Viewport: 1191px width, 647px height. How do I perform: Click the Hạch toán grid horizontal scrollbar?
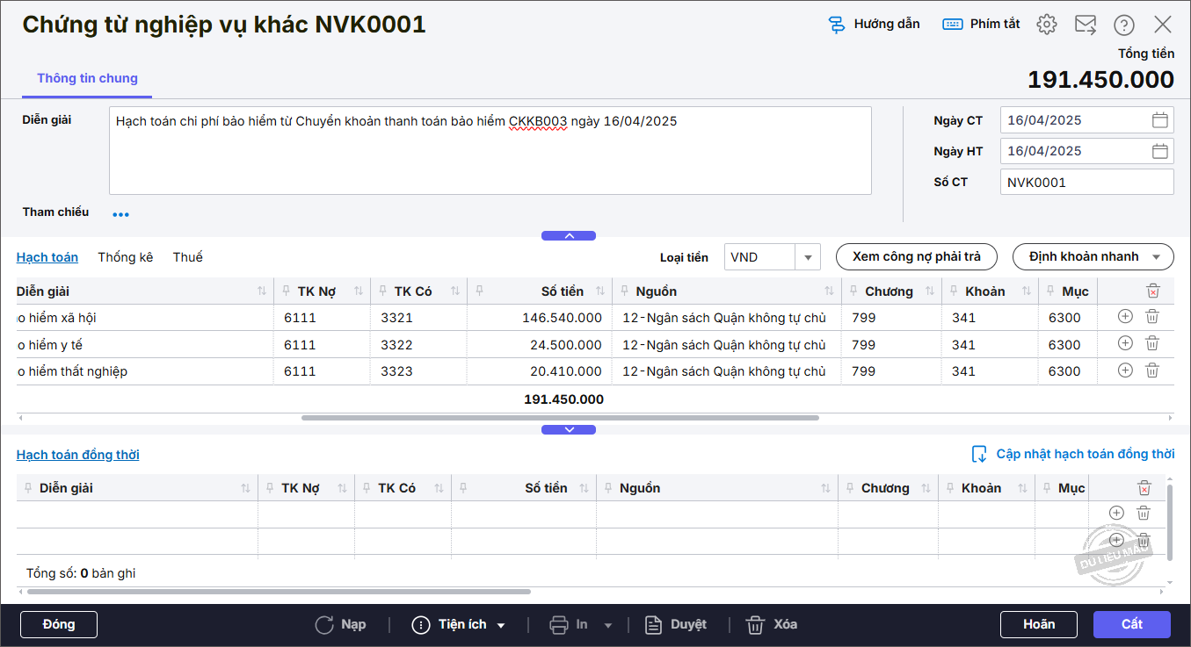560,418
